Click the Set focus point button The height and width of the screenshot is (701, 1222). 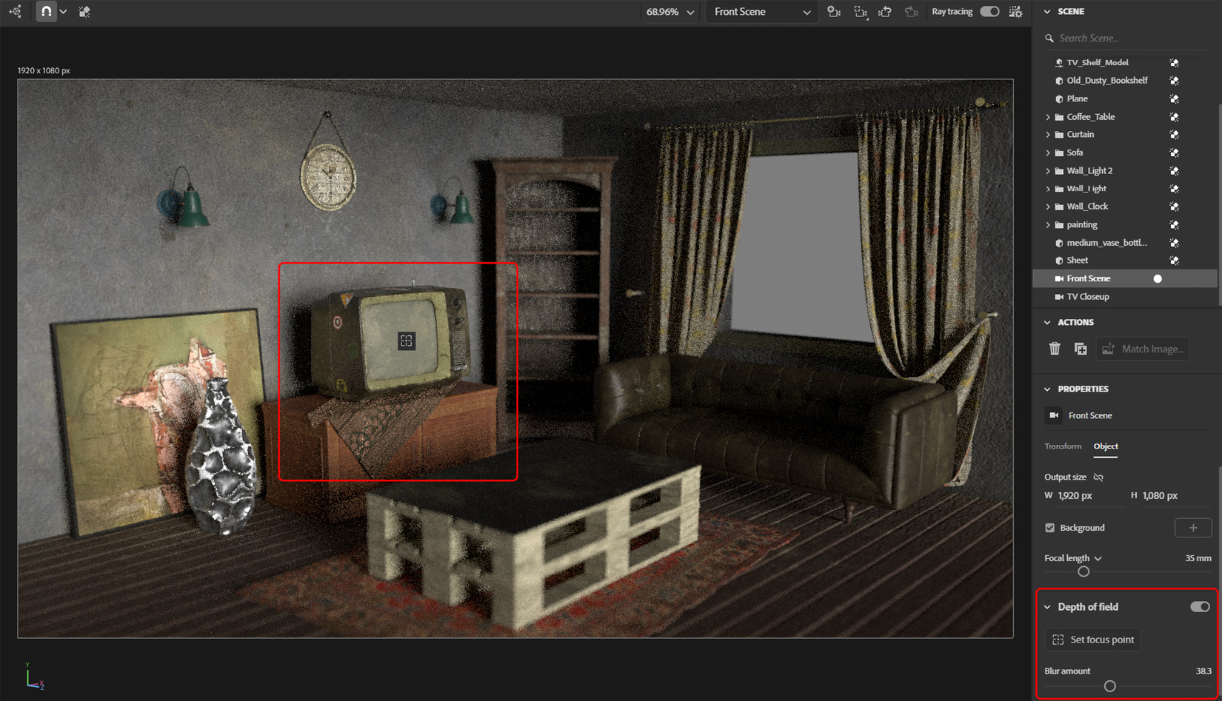(1093, 640)
